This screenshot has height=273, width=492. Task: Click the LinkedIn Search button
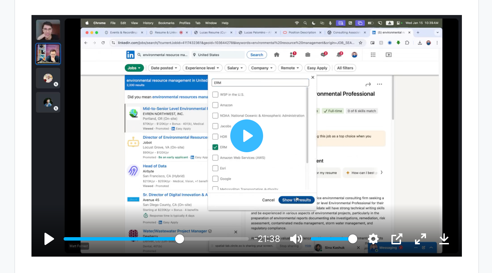[x=257, y=55]
